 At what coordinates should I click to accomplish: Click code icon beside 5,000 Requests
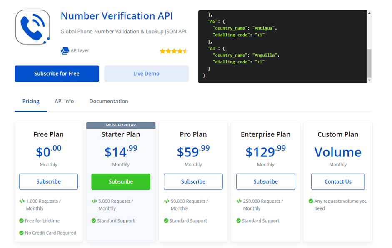(x=94, y=201)
